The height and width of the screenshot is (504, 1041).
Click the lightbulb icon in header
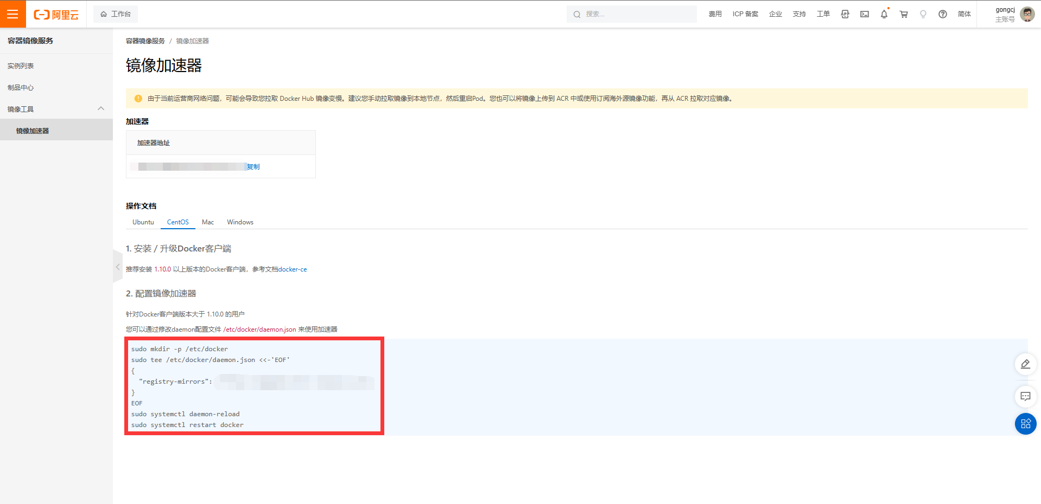[x=923, y=14]
